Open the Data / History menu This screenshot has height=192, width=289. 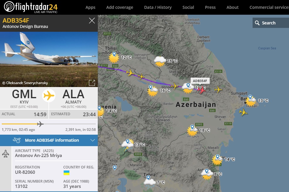[158, 7]
